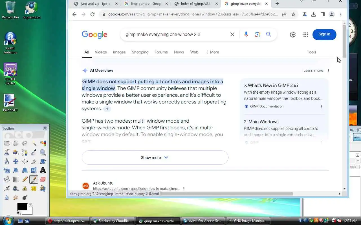
Task: Switch to the News results tab
Action: point(179,52)
